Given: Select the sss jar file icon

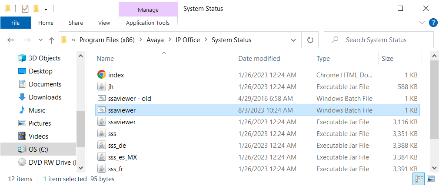Looking at the screenshot, I should (101, 133).
